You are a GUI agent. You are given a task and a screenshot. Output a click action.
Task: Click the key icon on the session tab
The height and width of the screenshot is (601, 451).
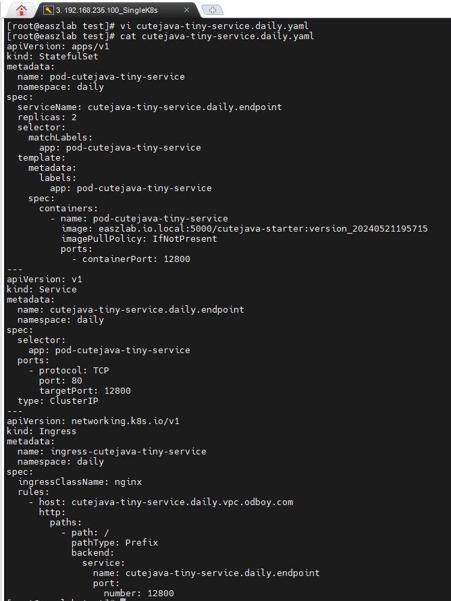pyautogui.click(x=47, y=10)
